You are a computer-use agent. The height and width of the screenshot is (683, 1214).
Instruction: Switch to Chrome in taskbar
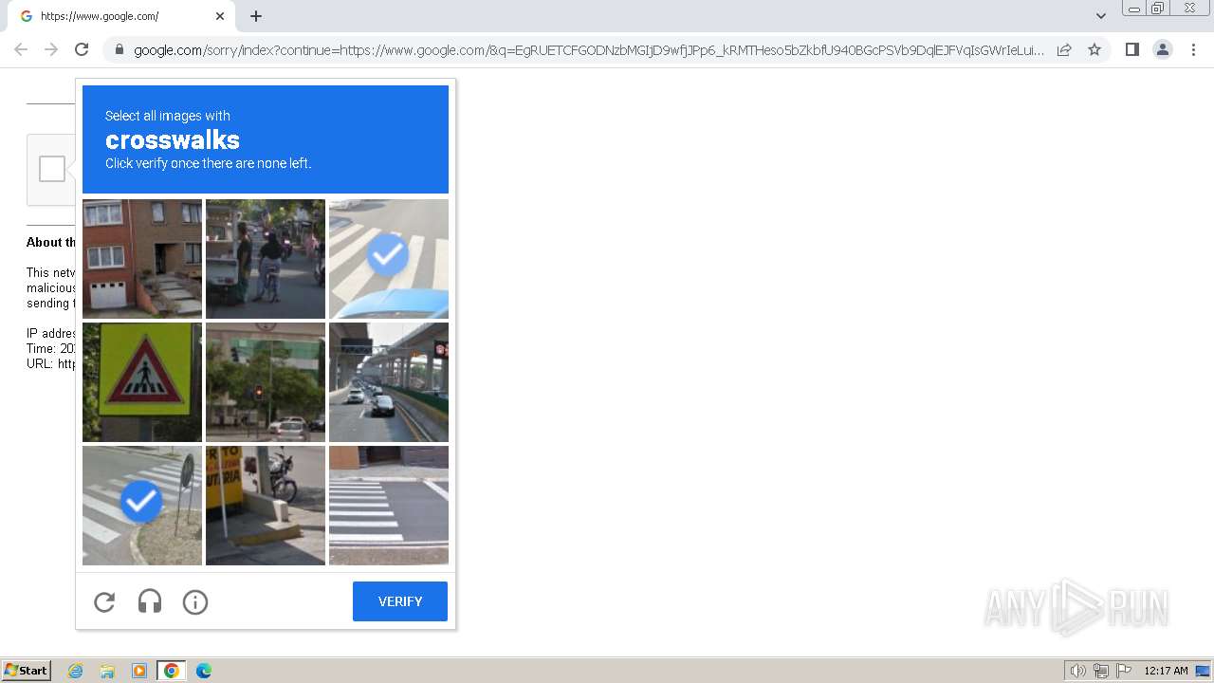pos(172,671)
